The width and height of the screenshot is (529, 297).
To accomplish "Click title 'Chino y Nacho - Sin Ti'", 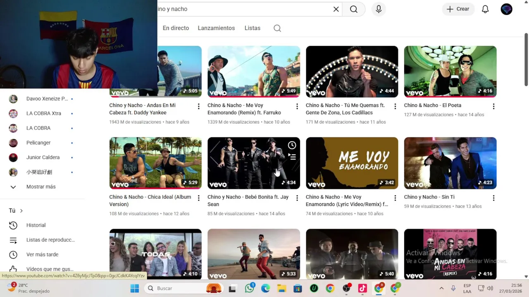I will [429, 197].
